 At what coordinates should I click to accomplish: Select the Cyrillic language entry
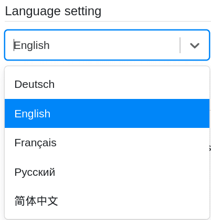[107, 172]
